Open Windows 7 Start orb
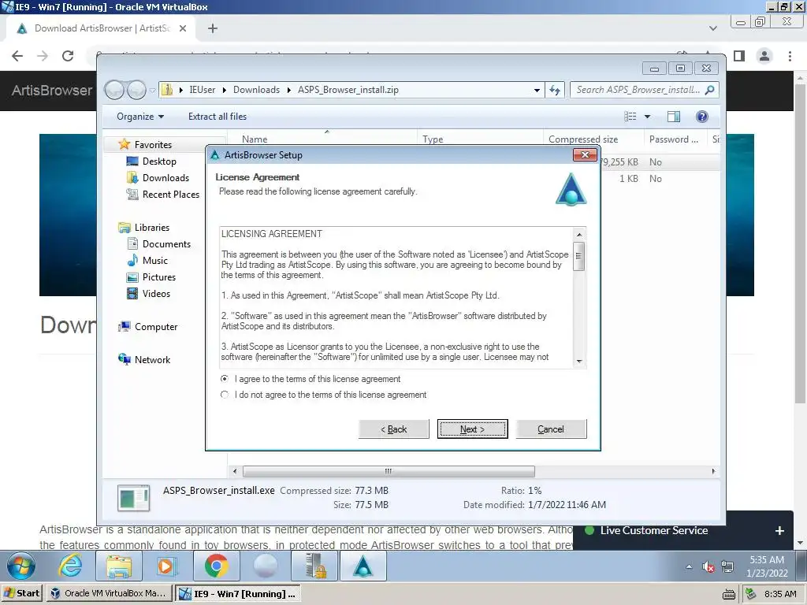 click(21, 566)
